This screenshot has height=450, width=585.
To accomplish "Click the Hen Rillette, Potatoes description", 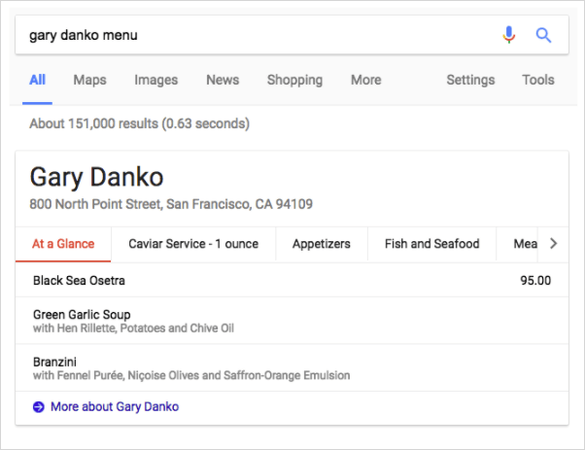I will click(133, 329).
